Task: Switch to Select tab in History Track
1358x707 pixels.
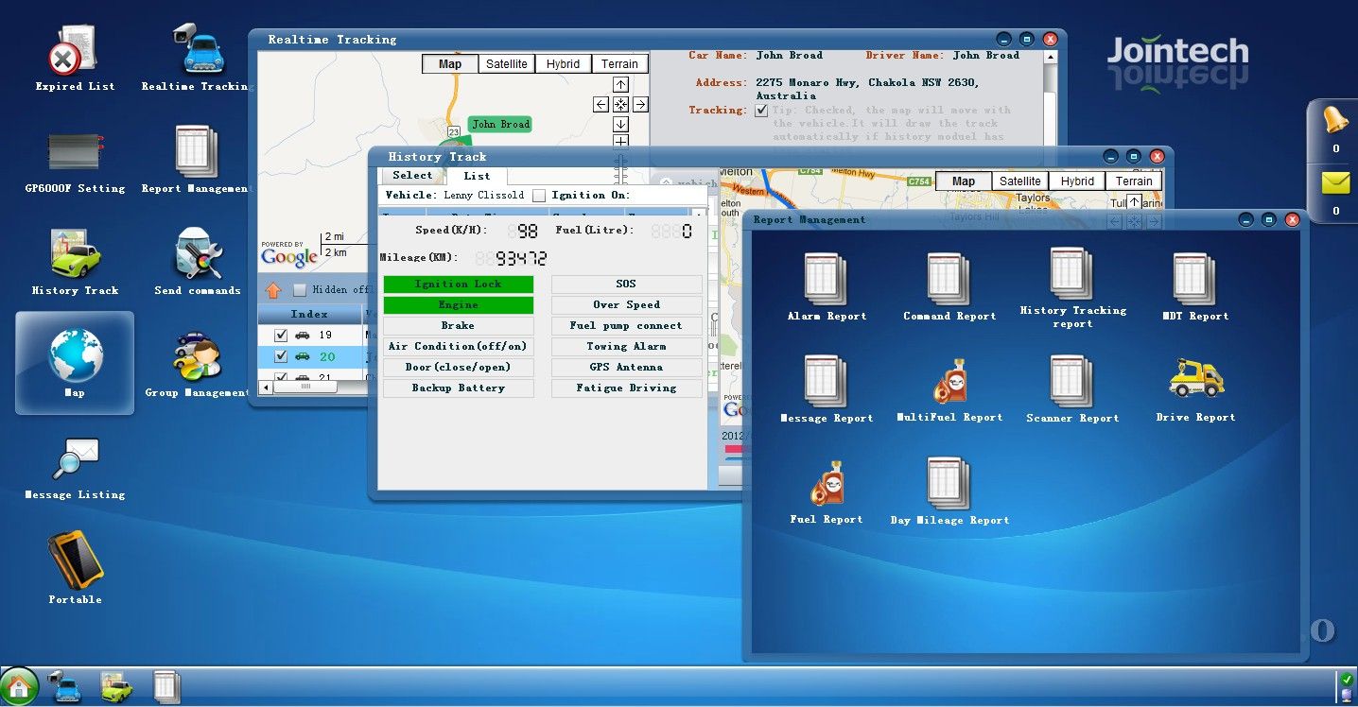Action: (x=412, y=176)
